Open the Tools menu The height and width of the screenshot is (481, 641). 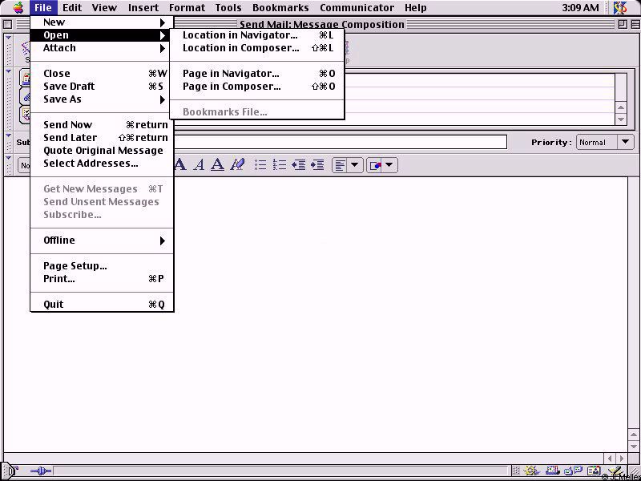pyautogui.click(x=228, y=8)
